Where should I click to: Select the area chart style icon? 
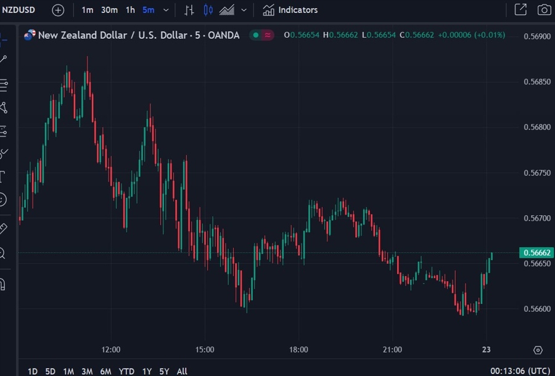pyautogui.click(x=227, y=10)
